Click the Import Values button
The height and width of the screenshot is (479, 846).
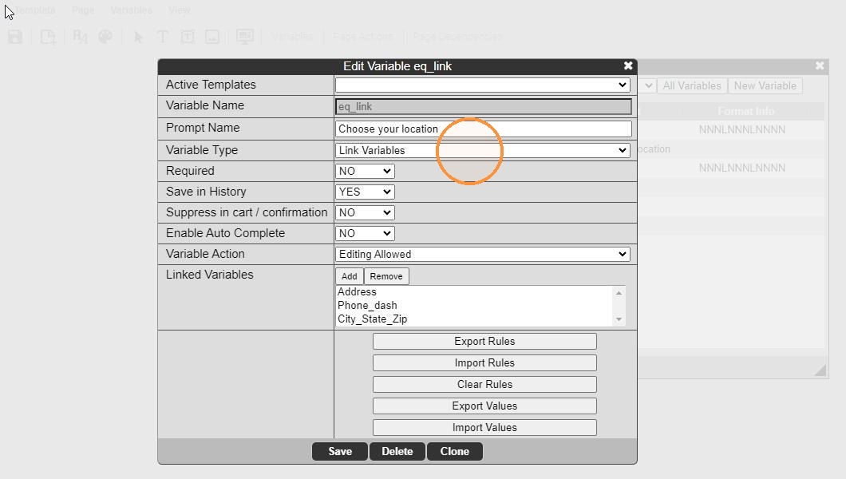[484, 428]
